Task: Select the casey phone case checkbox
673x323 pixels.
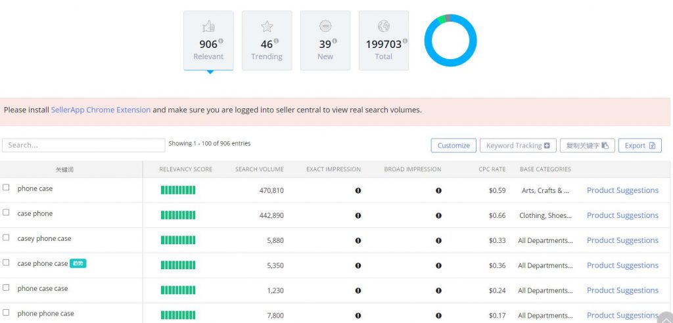Action: (7, 238)
